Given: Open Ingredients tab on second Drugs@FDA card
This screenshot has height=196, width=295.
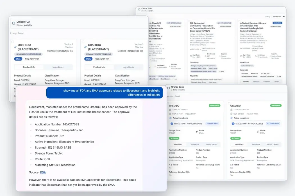Looking at the screenshot, I should coord(128,67).
